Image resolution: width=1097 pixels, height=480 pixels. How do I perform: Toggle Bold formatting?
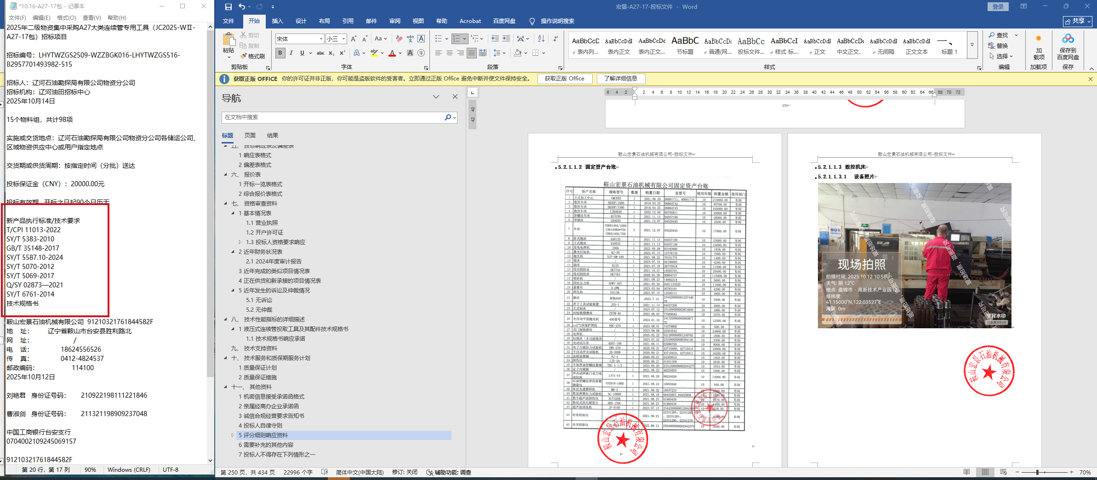(280, 53)
